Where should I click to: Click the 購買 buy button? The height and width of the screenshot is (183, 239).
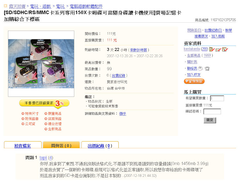pos(210,120)
